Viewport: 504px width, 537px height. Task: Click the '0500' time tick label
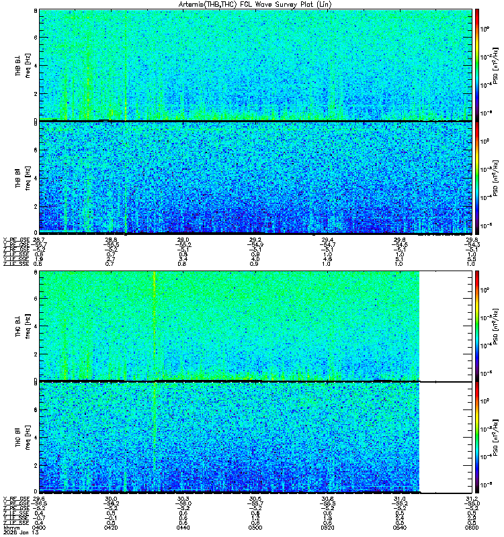click(x=255, y=528)
